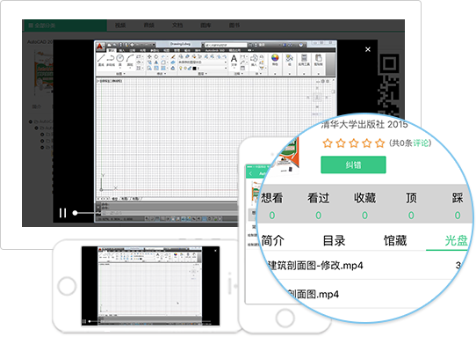Select the Polyline (多段线) tool
The image size is (476, 337).
click(x=111, y=60)
